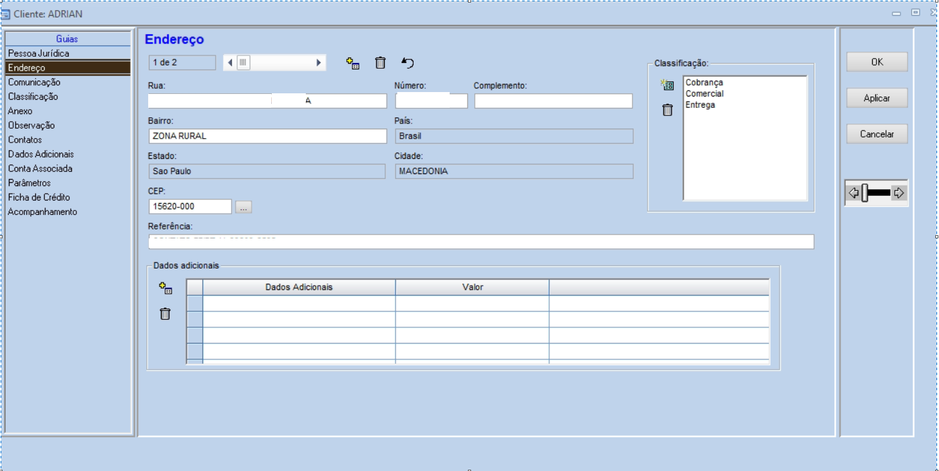Screen dimensions: 939x471
Task: Remove classification using trash icon
Action: pyautogui.click(x=667, y=110)
